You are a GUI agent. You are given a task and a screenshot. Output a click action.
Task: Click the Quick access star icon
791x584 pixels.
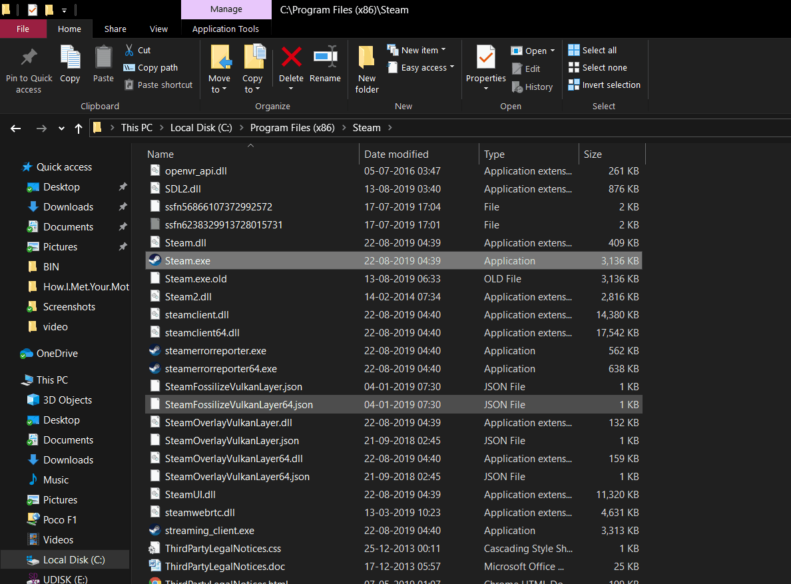[27, 167]
